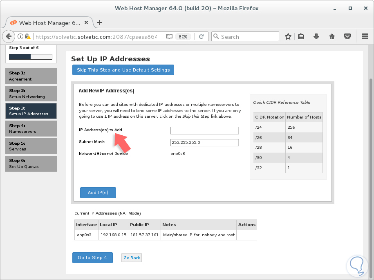Toggle reader view book icon

pyautogui.click(x=169, y=36)
